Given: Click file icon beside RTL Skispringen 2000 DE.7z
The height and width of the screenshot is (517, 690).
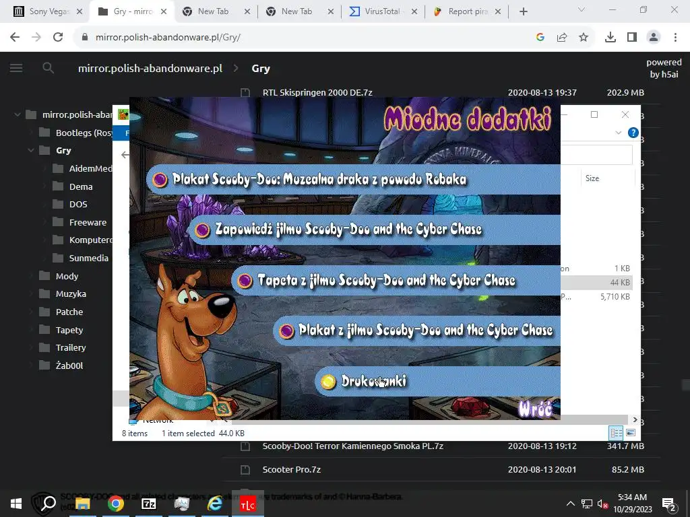Looking at the screenshot, I should pos(245,92).
